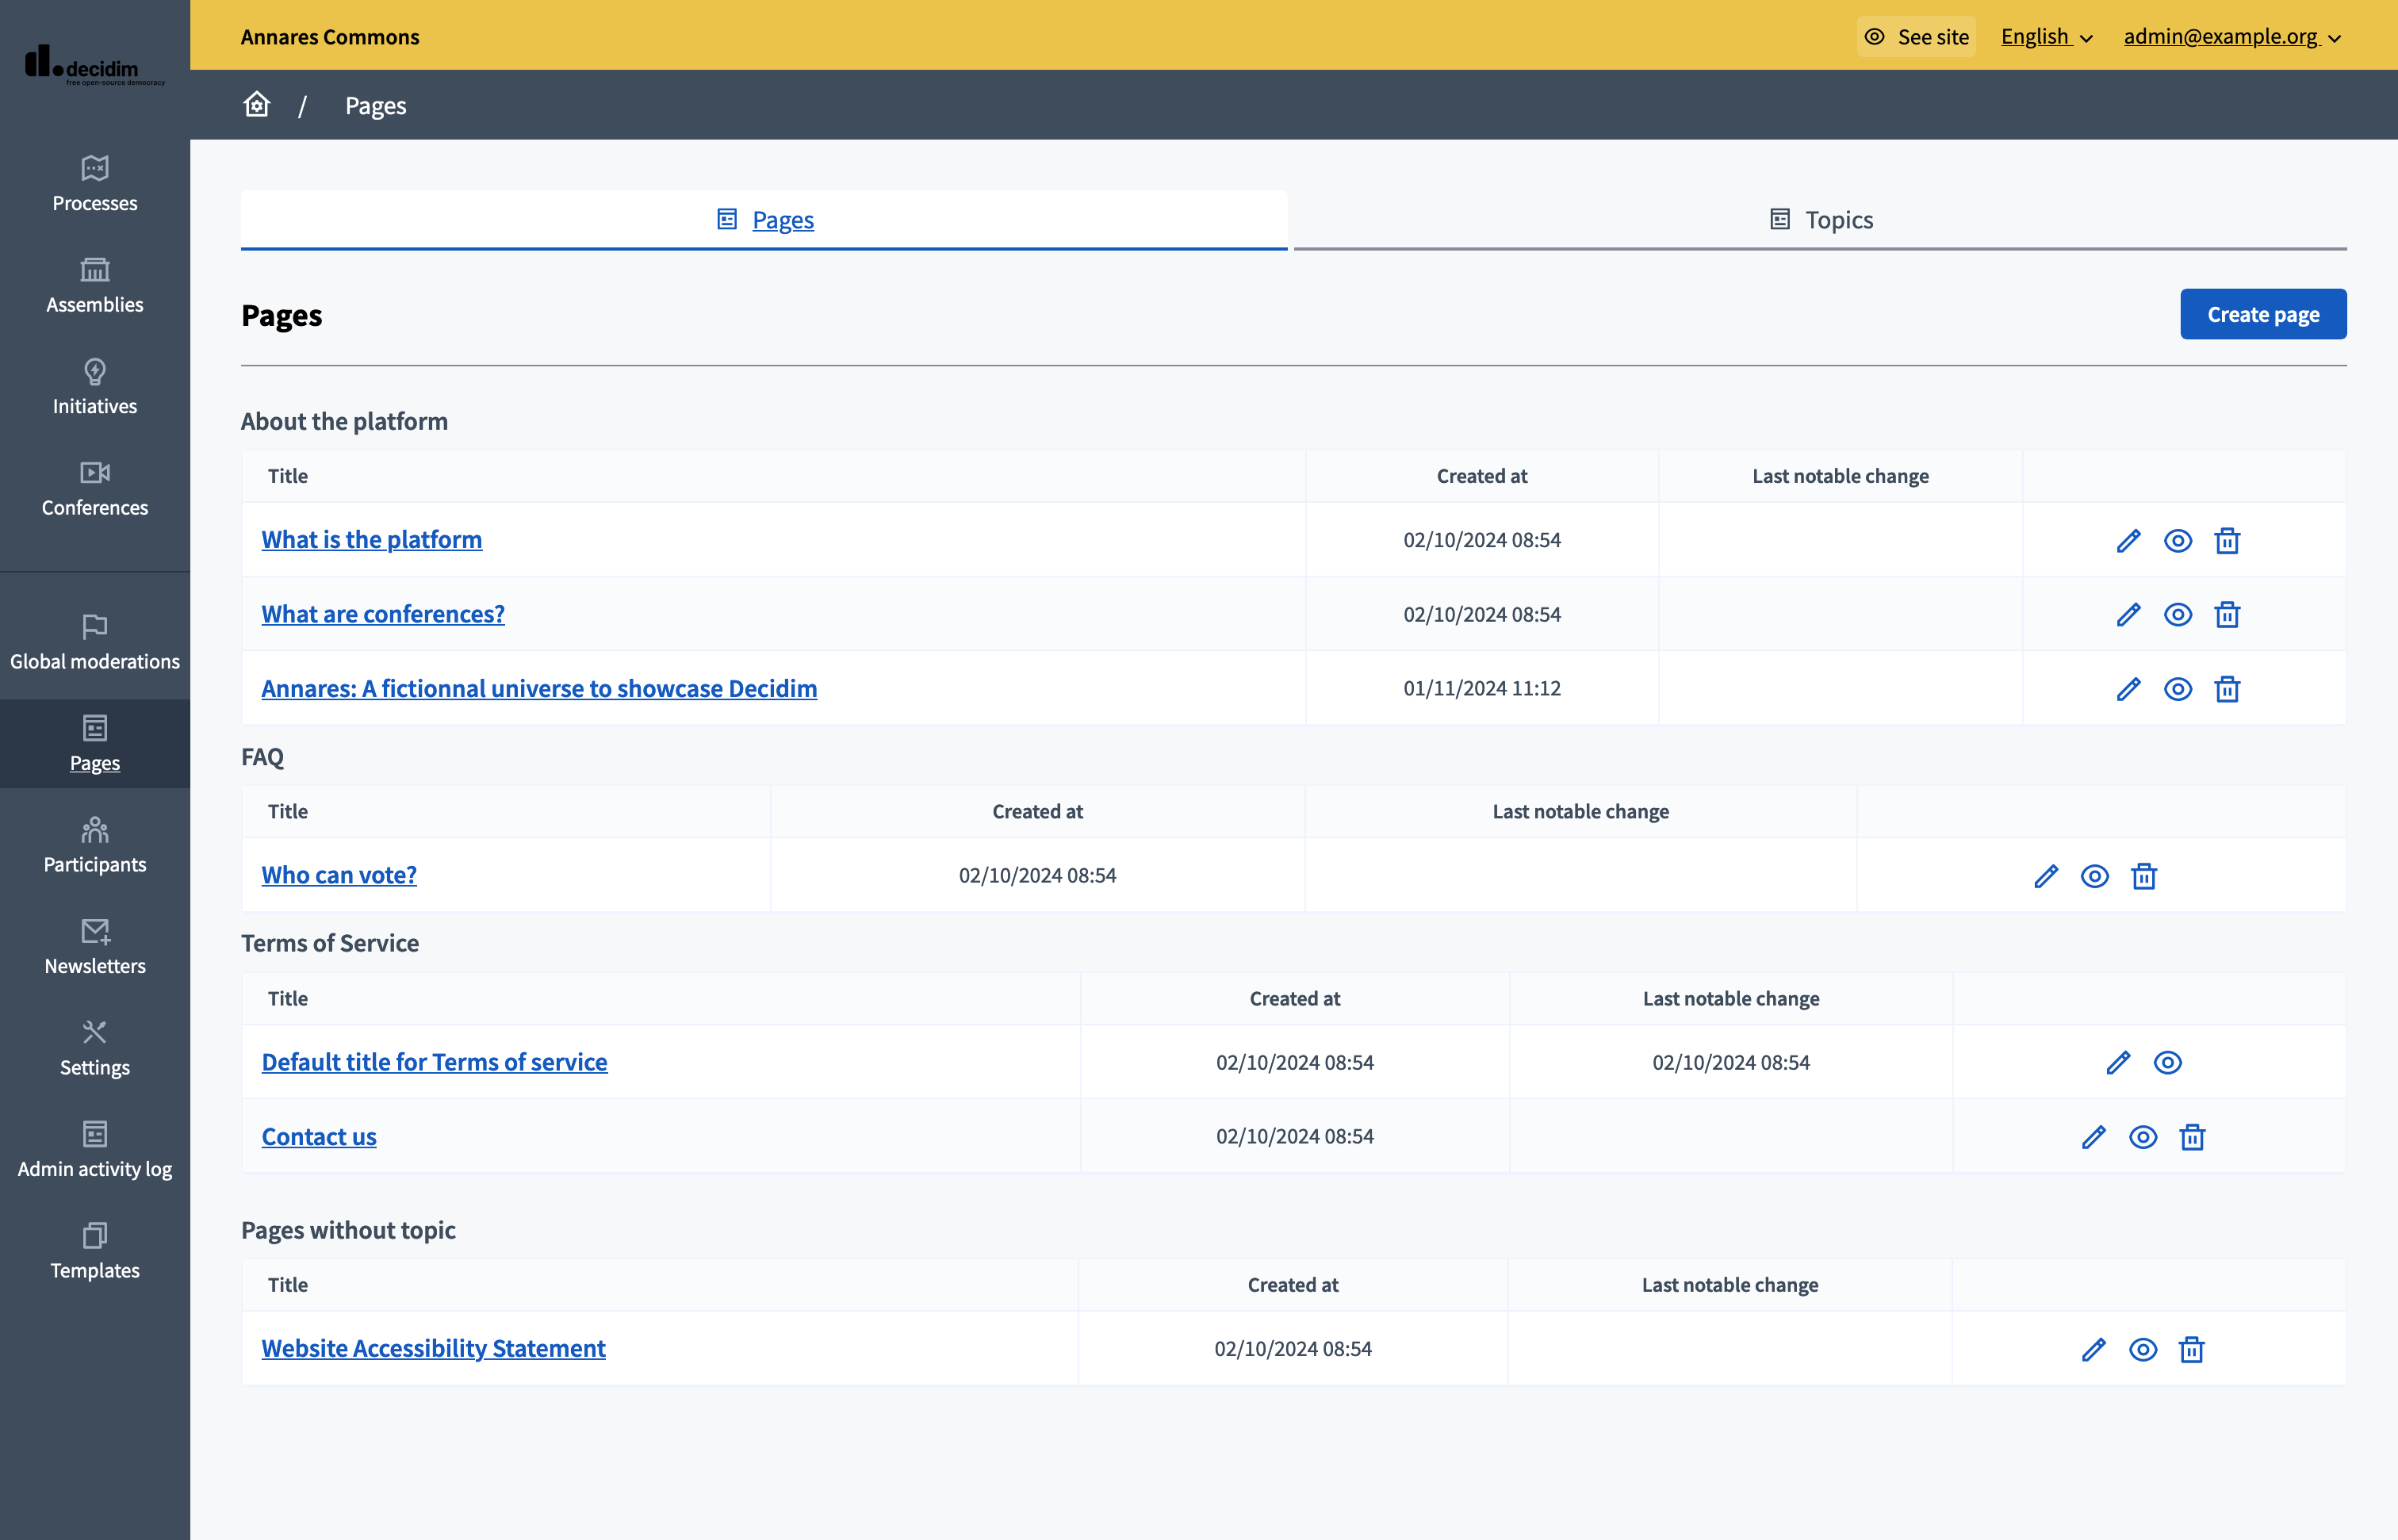Image resolution: width=2398 pixels, height=1540 pixels.
Task: Toggle visibility for 'Contact us' page
Action: coord(2141,1136)
